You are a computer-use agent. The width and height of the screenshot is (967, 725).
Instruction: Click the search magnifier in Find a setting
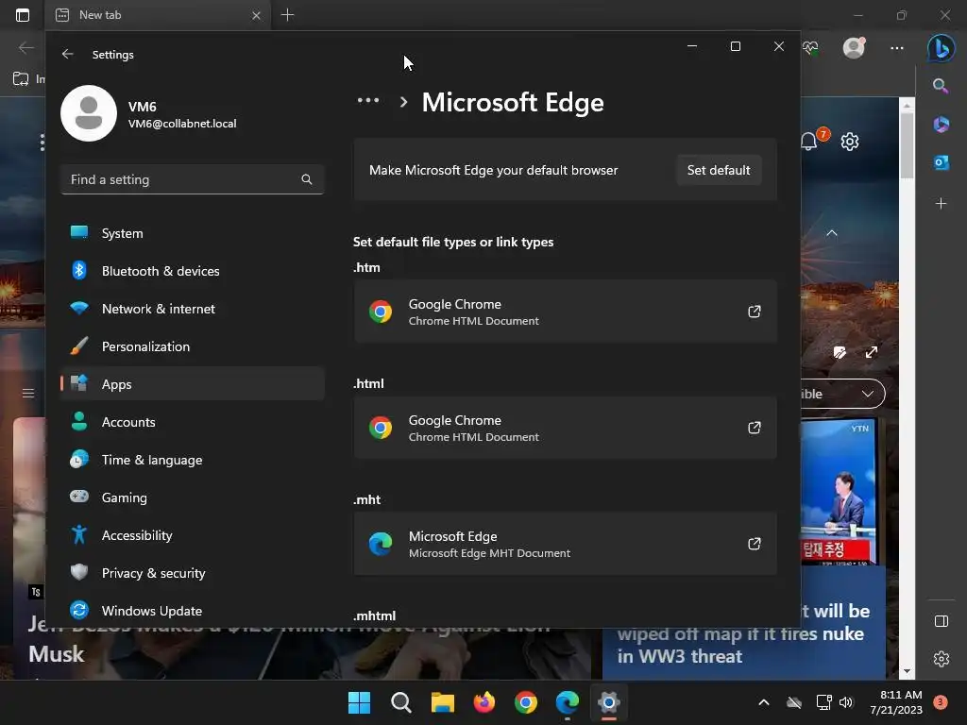pos(307,179)
